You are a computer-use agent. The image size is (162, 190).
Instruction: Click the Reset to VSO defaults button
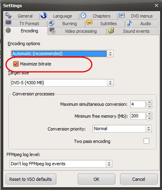[31, 179]
